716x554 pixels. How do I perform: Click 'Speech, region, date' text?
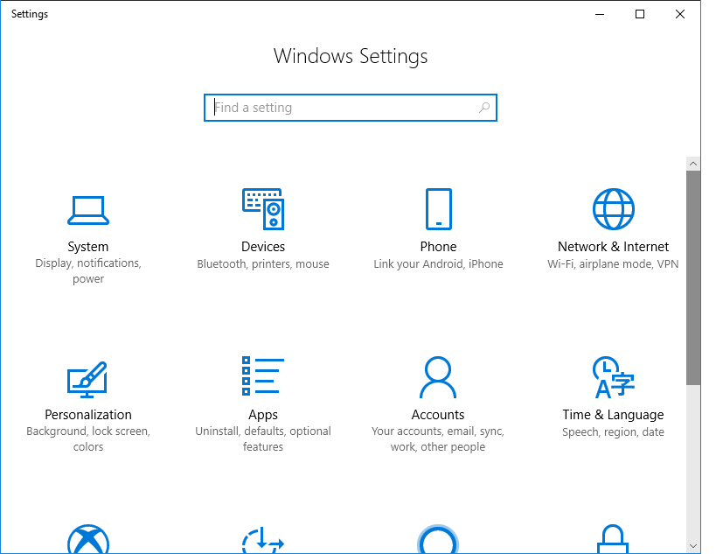(613, 432)
